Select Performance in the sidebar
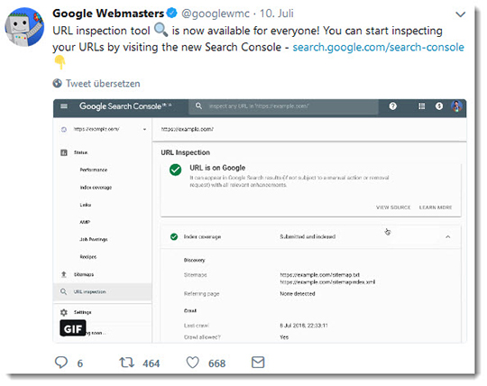 (x=94, y=170)
